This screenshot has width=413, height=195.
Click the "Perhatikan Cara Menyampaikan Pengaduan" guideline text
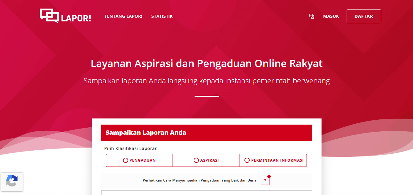tap(200, 181)
